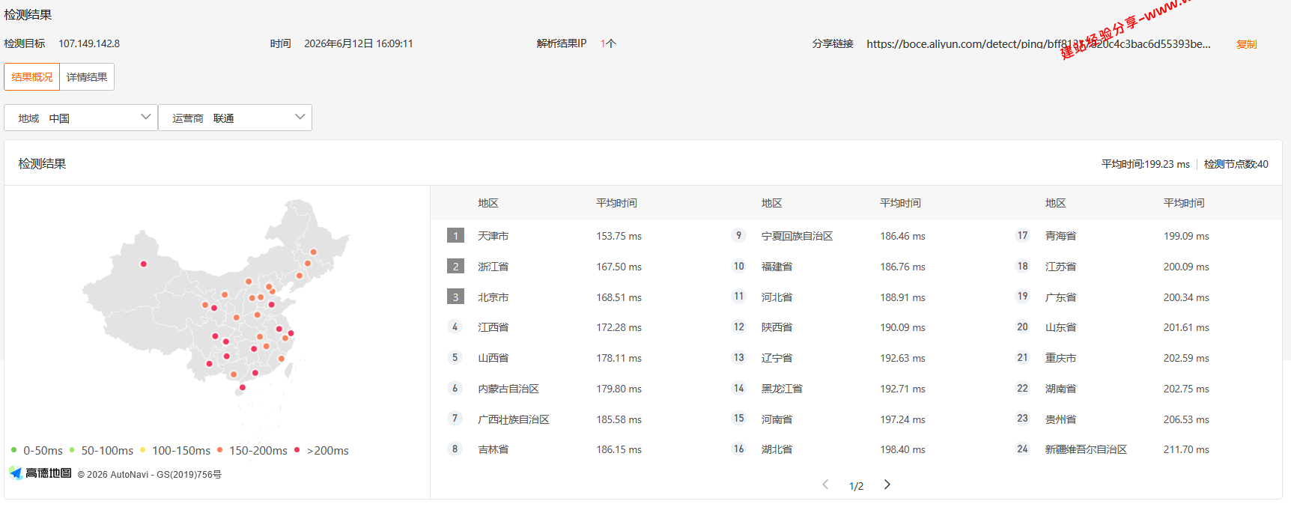The image size is (1291, 507).
Task: Click the 青海省 region text
Action: pyautogui.click(x=1061, y=236)
